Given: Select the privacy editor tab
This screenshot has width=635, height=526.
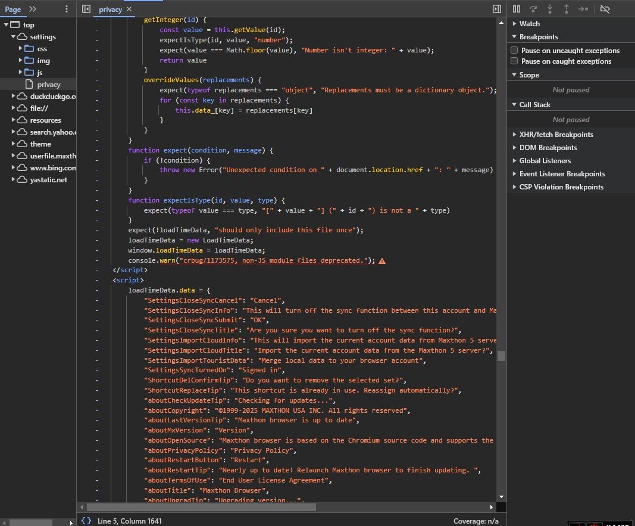Looking at the screenshot, I should coord(110,10).
